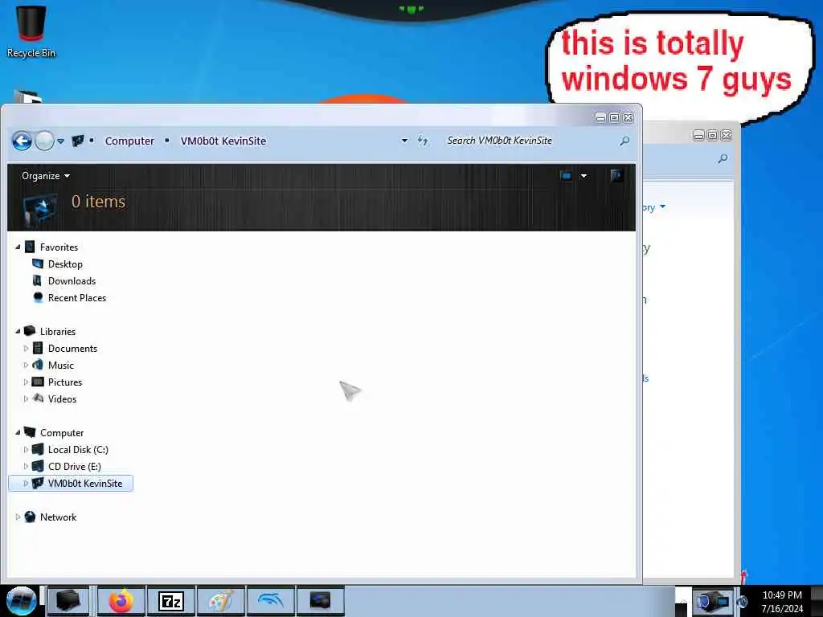Open Paint from the taskbar
The height and width of the screenshot is (617, 823).
coord(220,601)
